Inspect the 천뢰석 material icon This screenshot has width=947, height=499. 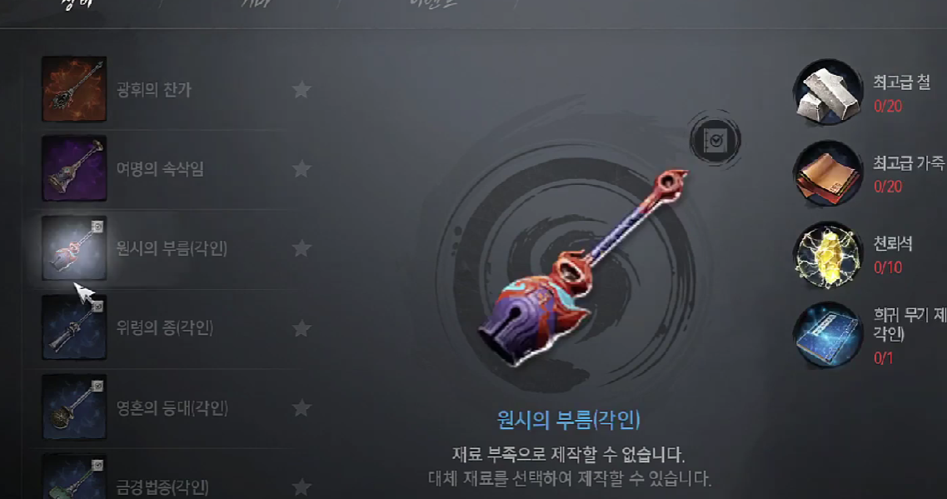click(x=827, y=254)
